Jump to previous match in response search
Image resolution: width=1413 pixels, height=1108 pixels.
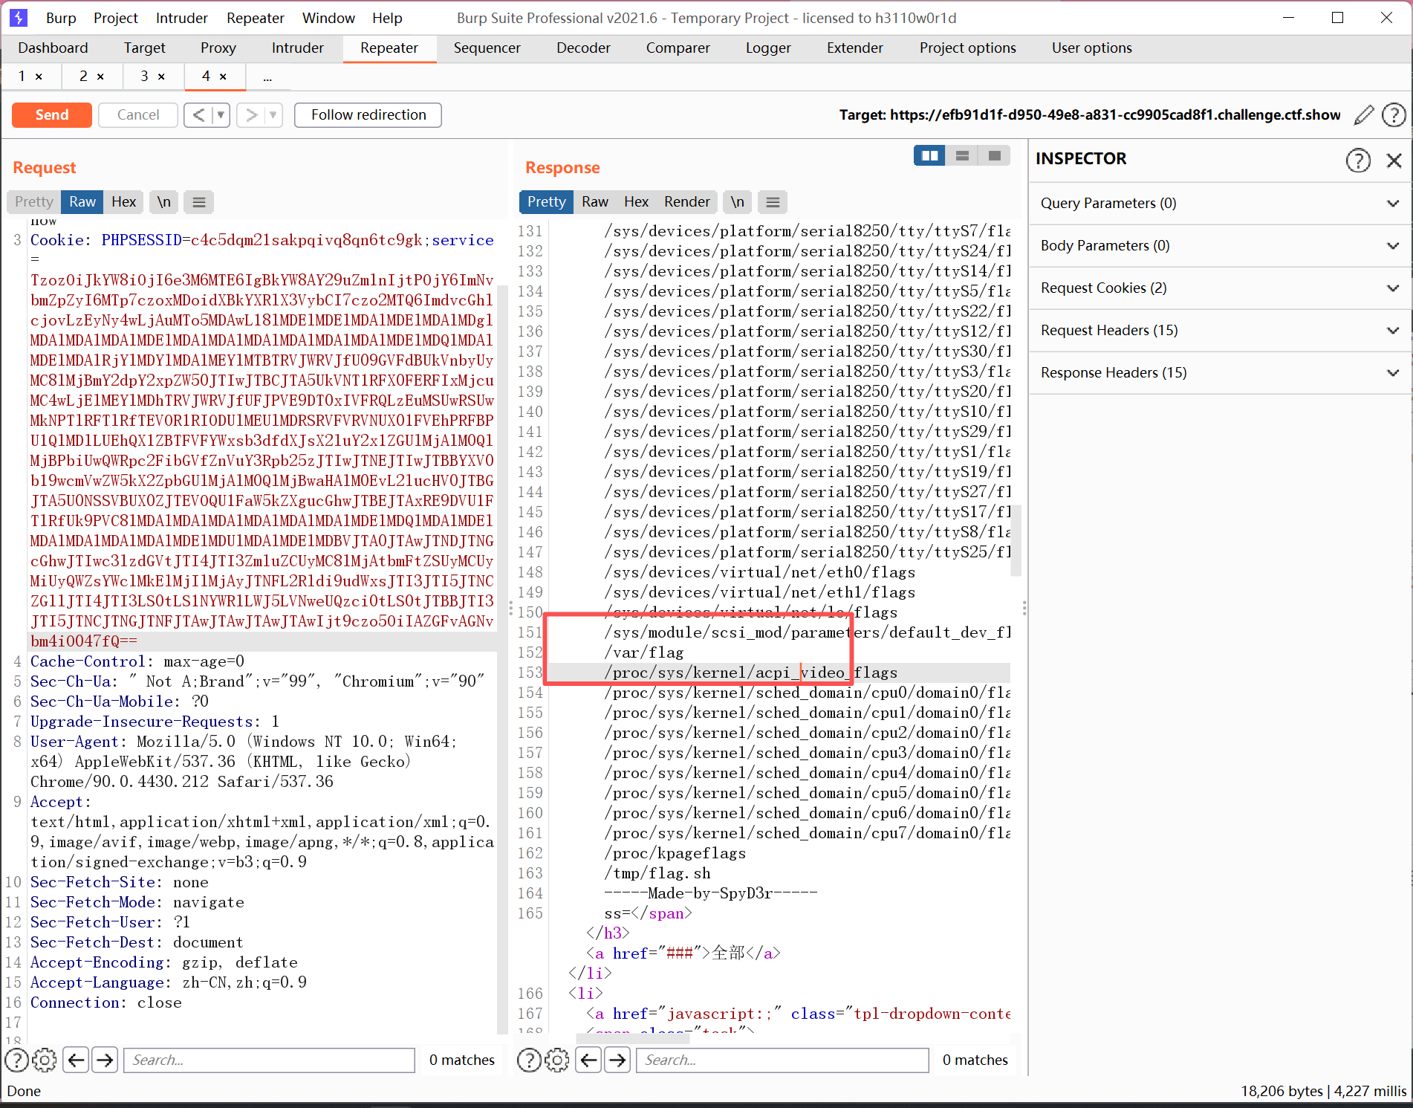[589, 1060]
